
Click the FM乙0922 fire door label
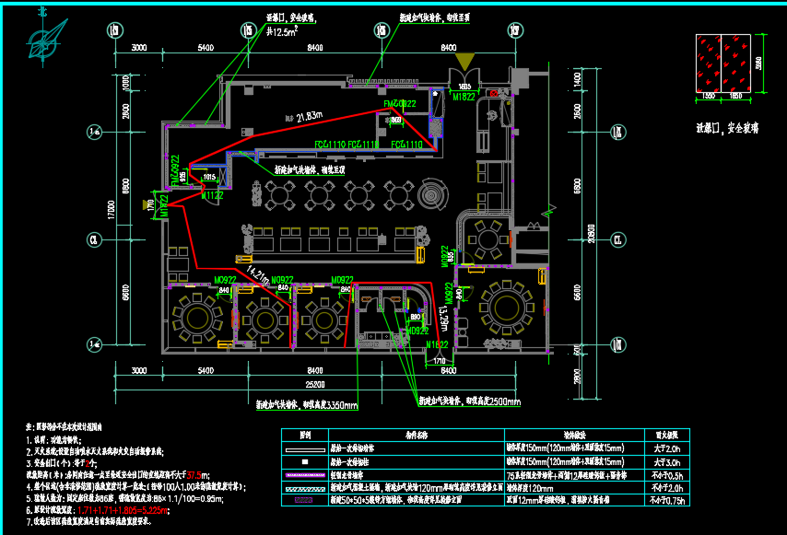point(400,103)
